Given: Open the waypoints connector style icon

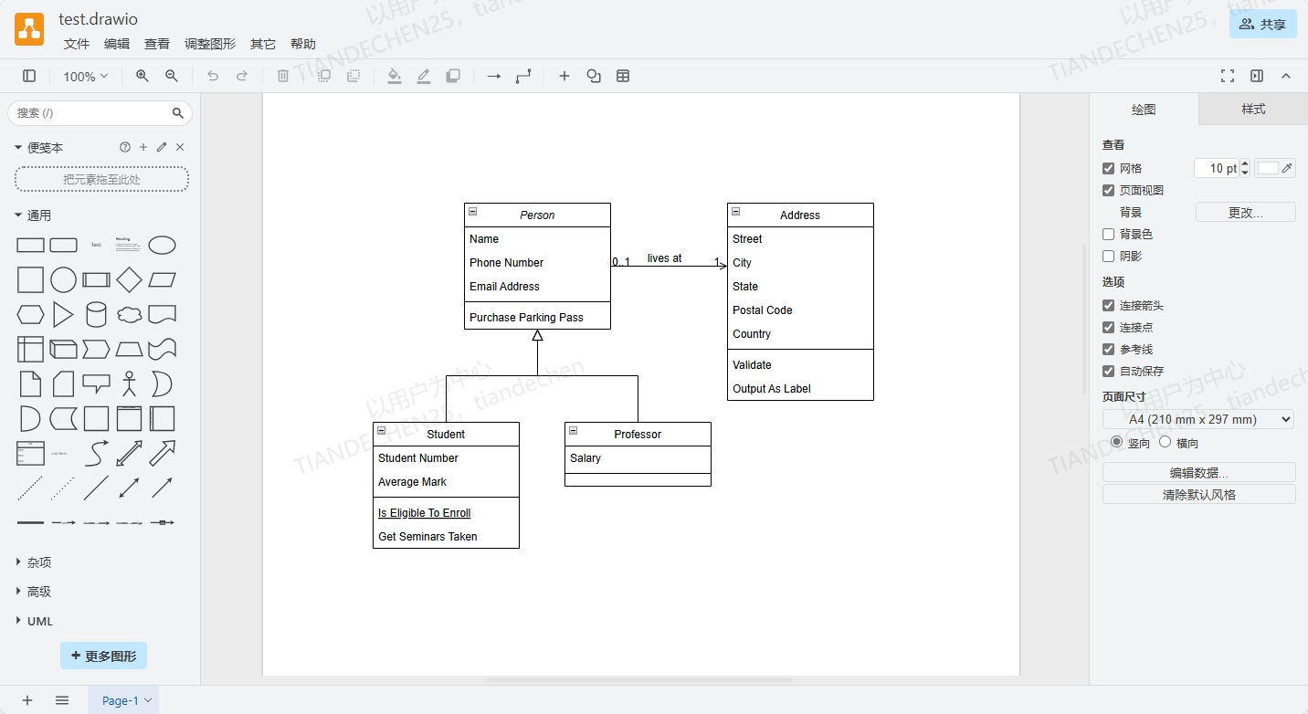Looking at the screenshot, I should (x=523, y=77).
